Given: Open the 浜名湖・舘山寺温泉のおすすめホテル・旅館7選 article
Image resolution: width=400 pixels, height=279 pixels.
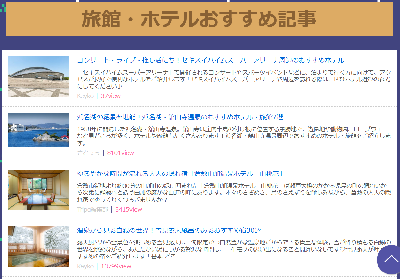Looking at the screenshot, I should tap(180, 117).
